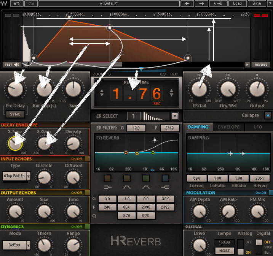Switch to the ENVELOPE tab

(228, 127)
